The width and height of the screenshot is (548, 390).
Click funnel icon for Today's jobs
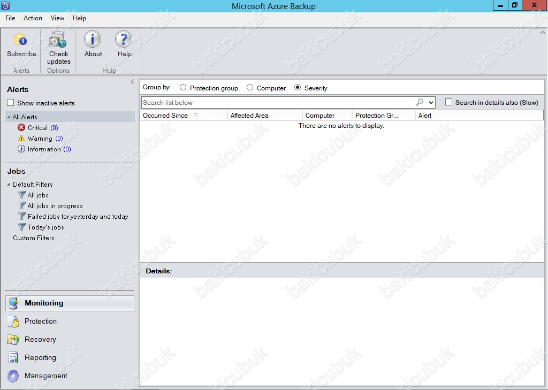coord(21,227)
